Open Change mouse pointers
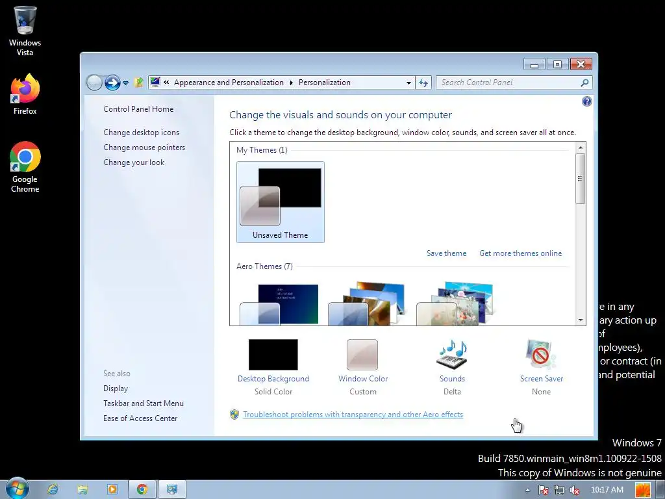 coord(144,147)
